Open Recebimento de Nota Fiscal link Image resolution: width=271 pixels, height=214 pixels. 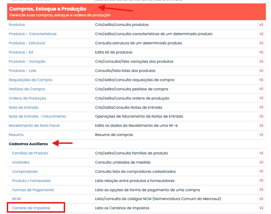click(34, 125)
